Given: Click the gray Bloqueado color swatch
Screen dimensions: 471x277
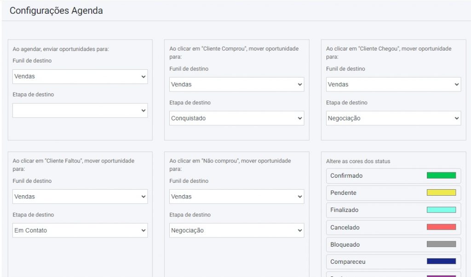Looking at the screenshot, I should [x=441, y=244].
